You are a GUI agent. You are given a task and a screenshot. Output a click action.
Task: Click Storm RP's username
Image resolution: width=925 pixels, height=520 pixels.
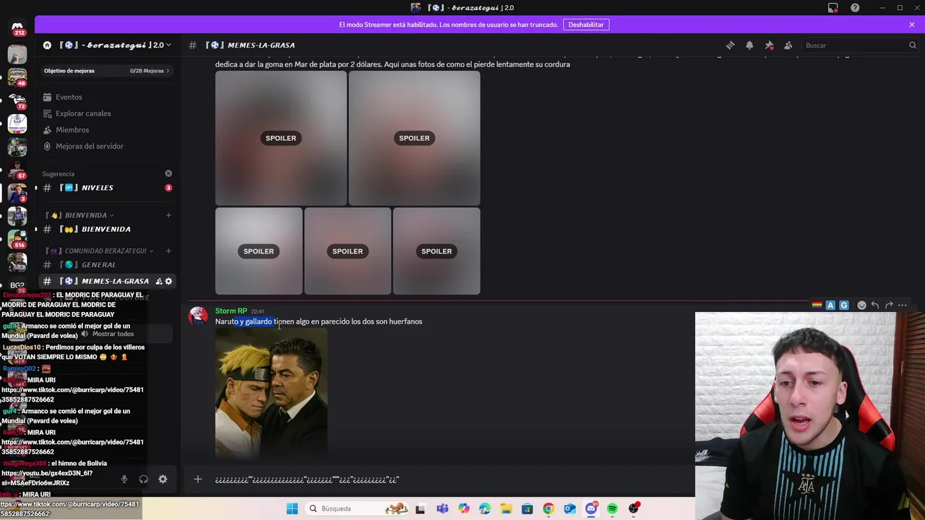point(231,311)
